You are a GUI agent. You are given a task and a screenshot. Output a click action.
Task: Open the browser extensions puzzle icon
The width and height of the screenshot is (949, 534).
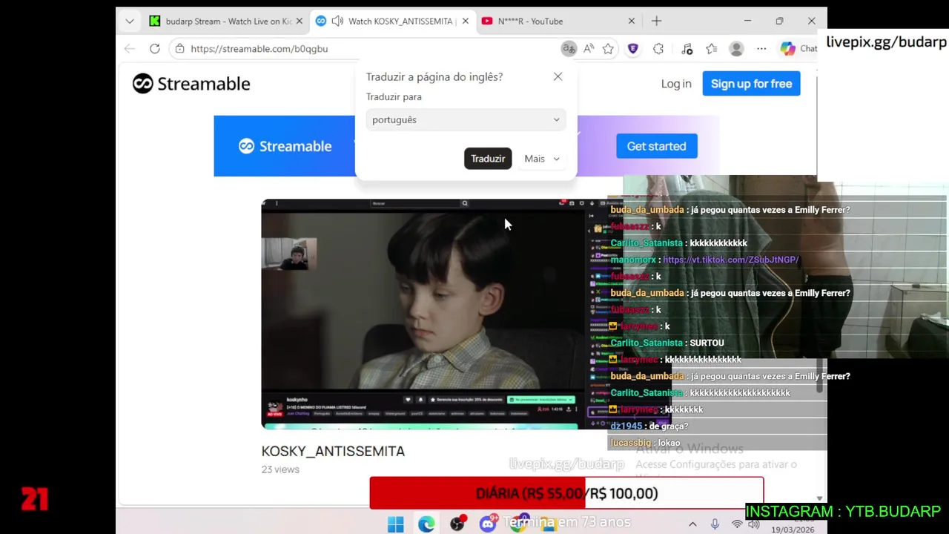(x=658, y=49)
